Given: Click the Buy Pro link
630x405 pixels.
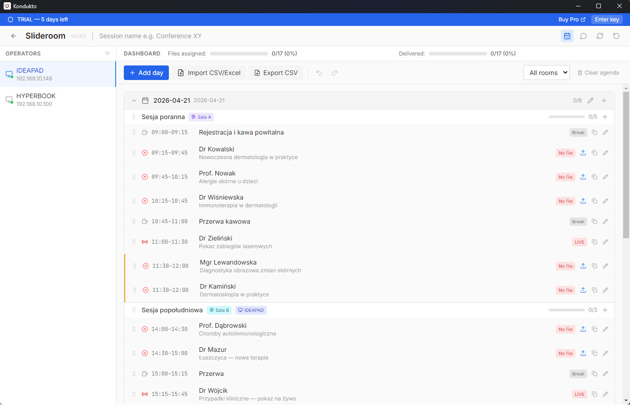Looking at the screenshot, I should click(572, 20).
